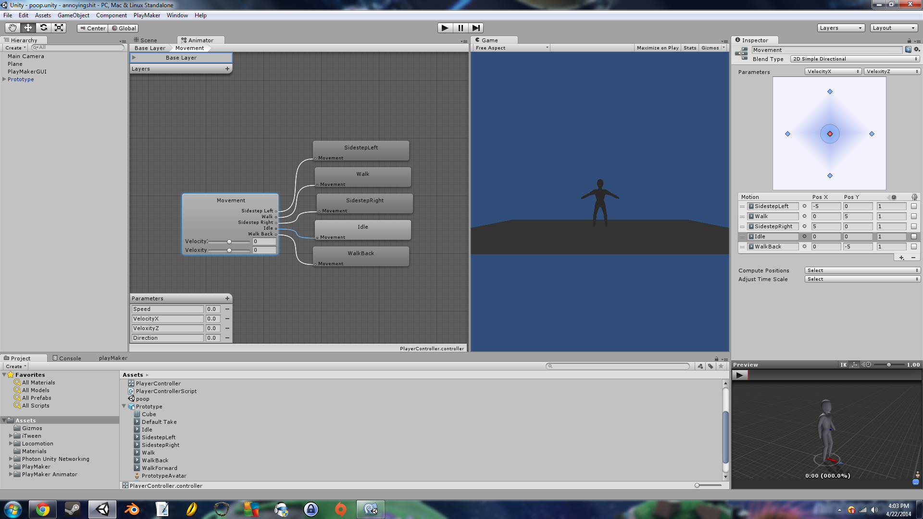This screenshot has width=923, height=519.
Task: Open Chrome from the taskbar
Action: [x=42, y=509]
